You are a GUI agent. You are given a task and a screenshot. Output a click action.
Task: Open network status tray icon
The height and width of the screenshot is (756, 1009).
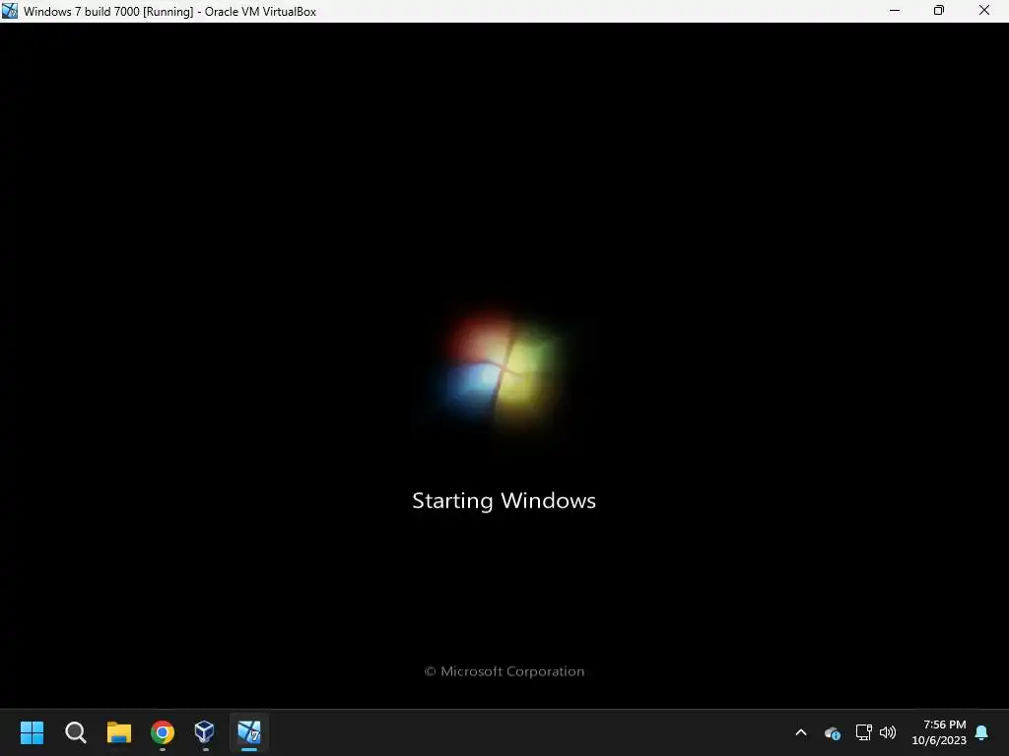pos(863,732)
